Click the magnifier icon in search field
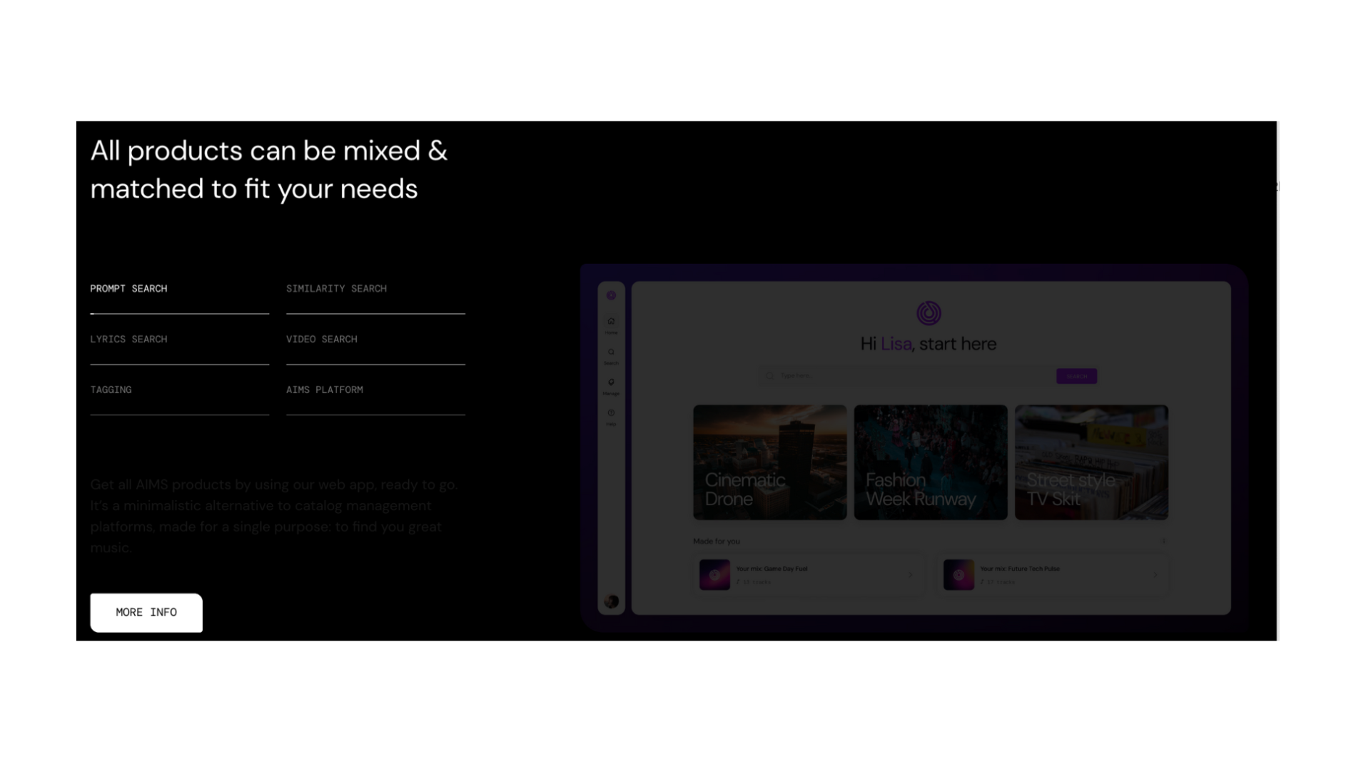Viewport: 1356px width, 762px height. 769,376
